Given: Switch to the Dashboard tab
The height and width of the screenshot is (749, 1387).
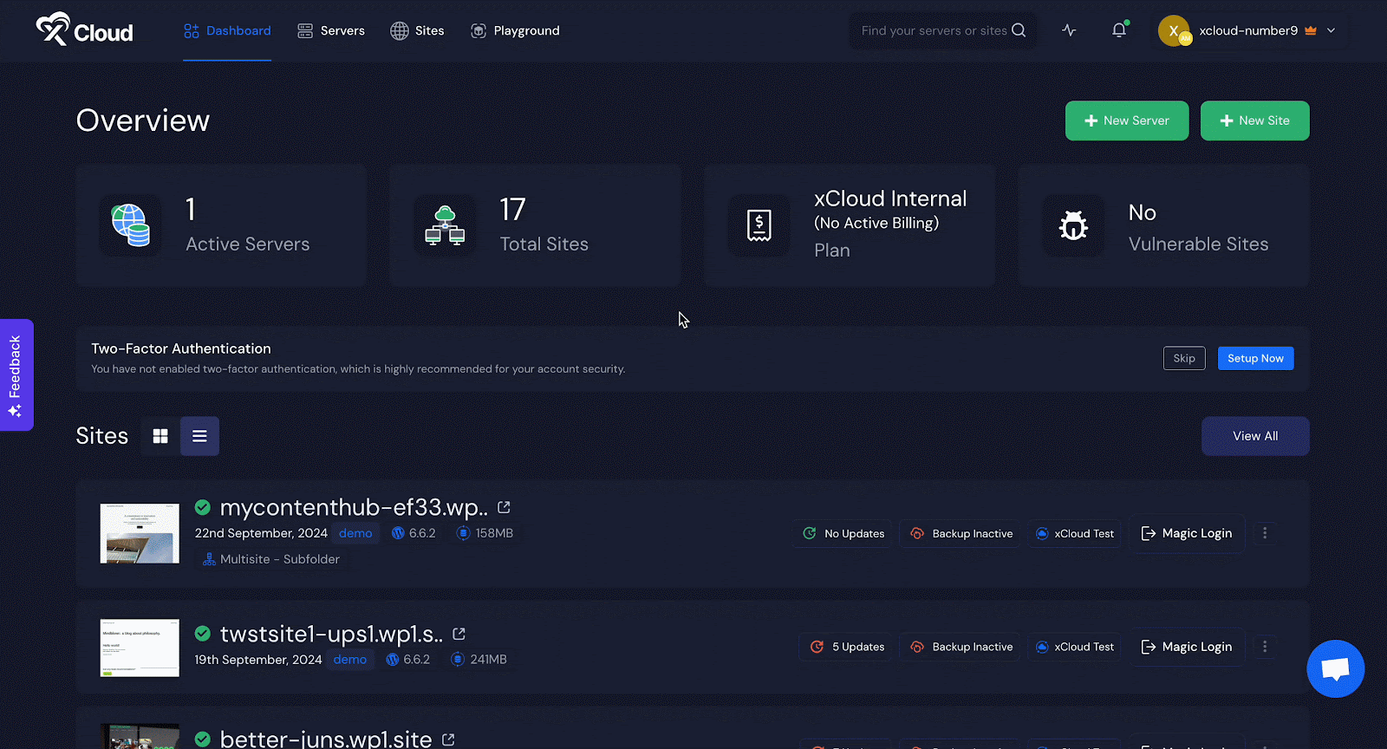Looking at the screenshot, I should pyautogui.click(x=227, y=30).
